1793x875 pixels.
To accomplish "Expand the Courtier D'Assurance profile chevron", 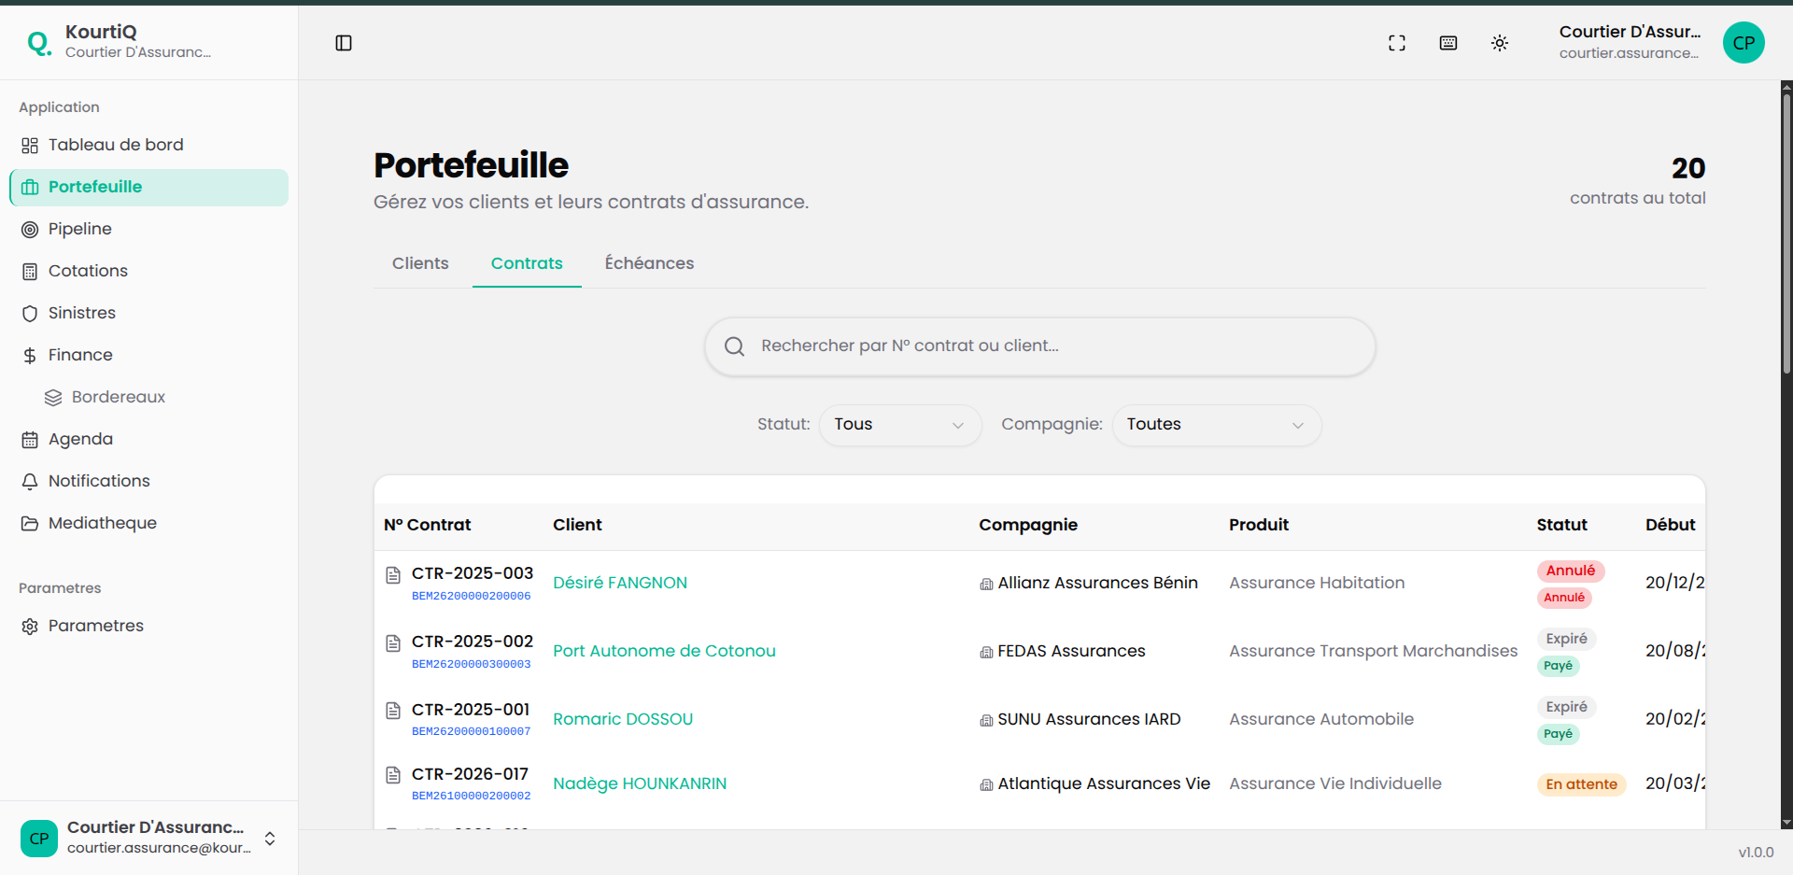I will [270, 839].
